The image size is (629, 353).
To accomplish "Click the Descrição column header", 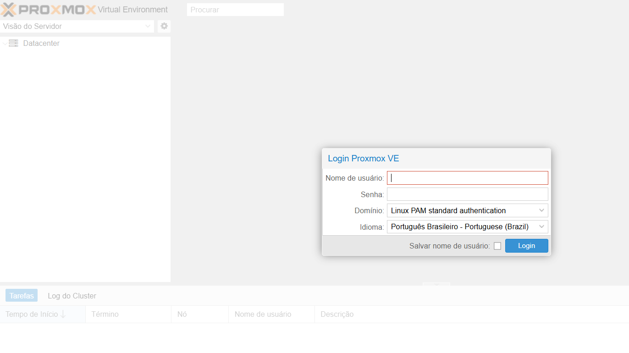I will coord(472,314).
